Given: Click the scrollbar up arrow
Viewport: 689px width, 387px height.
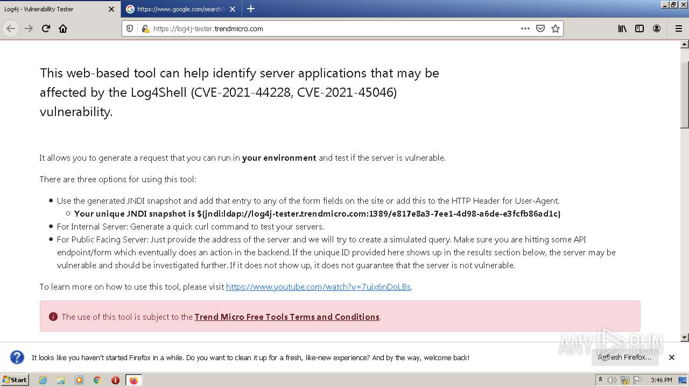Looking at the screenshot, I should (x=684, y=45).
